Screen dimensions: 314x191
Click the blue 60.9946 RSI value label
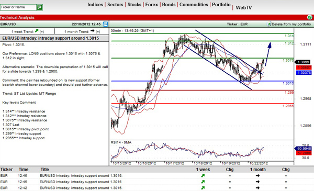point(304,149)
